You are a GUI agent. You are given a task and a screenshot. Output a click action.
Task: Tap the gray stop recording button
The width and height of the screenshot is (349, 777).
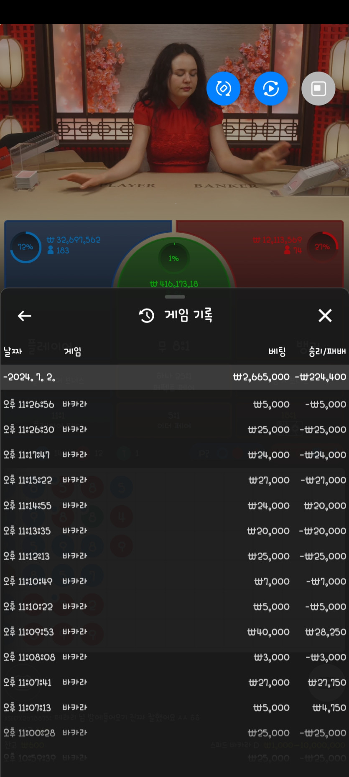point(318,88)
